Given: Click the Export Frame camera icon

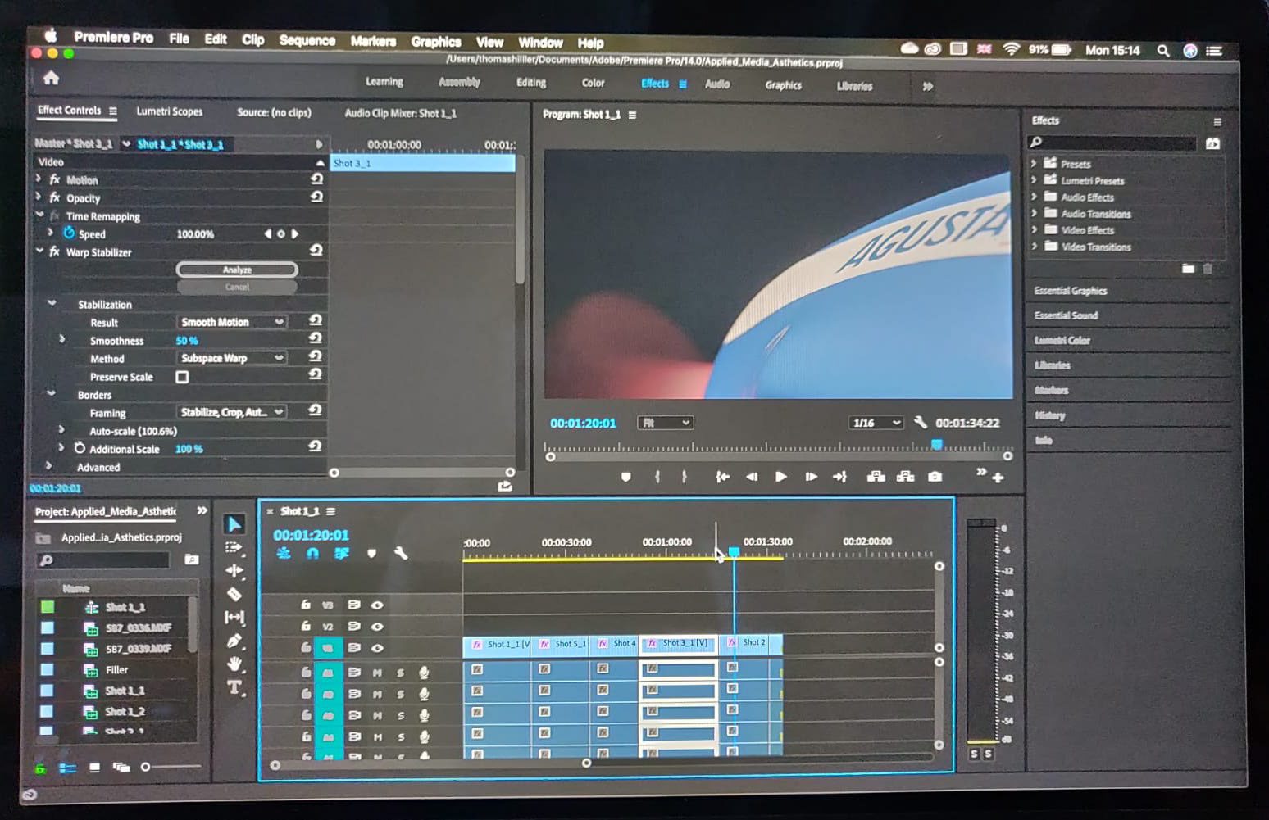Looking at the screenshot, I should tap(935, 477).
